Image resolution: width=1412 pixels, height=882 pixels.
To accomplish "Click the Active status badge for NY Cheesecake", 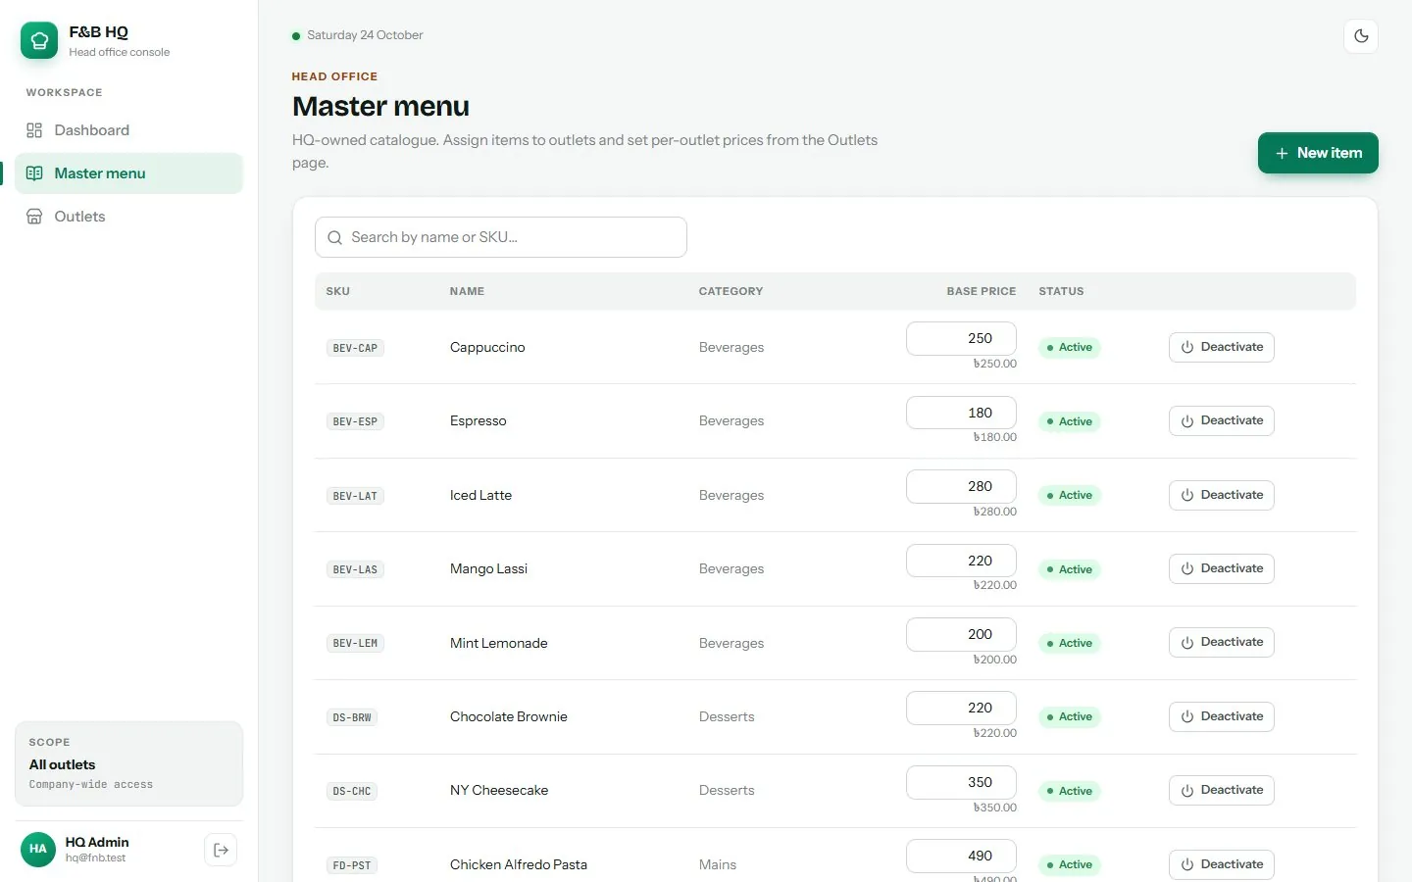I will (x=1070, y=791).
